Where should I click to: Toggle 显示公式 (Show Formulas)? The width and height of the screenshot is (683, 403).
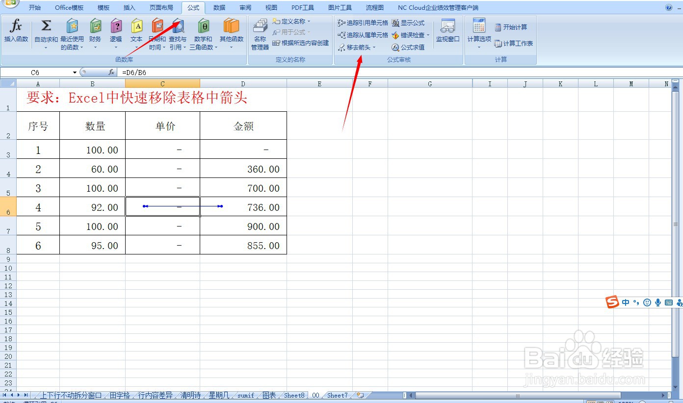[408, 23]
